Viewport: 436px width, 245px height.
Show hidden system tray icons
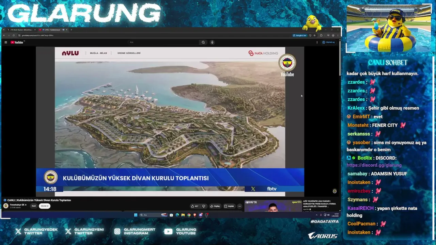point(316,215)
